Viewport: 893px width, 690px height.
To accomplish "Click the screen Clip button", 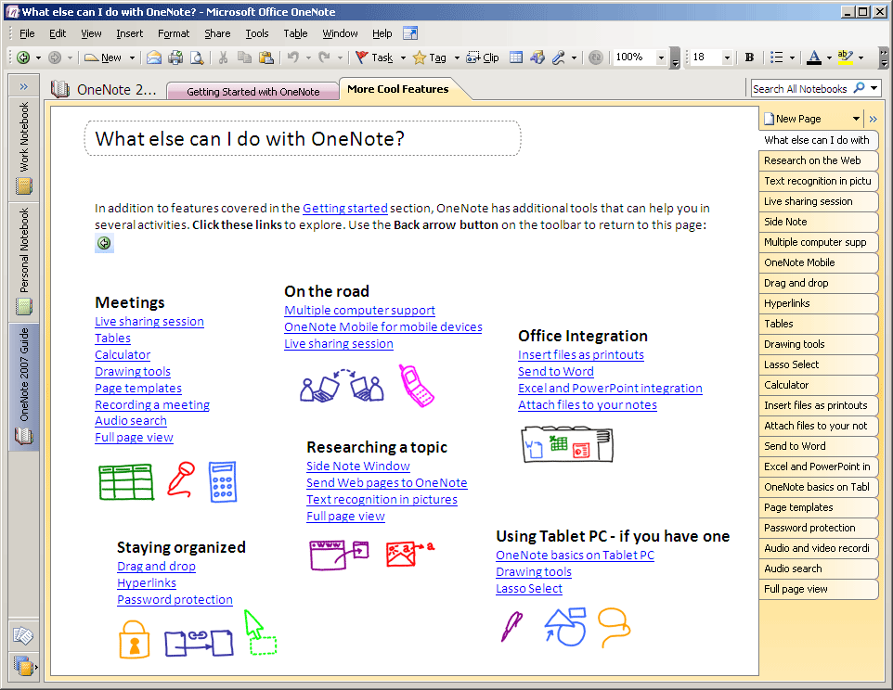I will coord(483,57).
